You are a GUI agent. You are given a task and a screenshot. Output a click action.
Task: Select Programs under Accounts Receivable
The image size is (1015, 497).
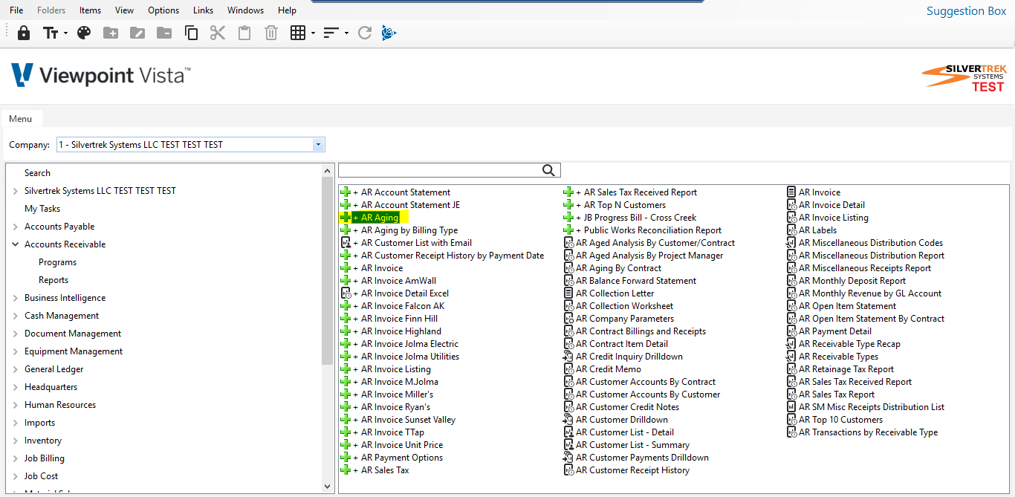[57, 262]
